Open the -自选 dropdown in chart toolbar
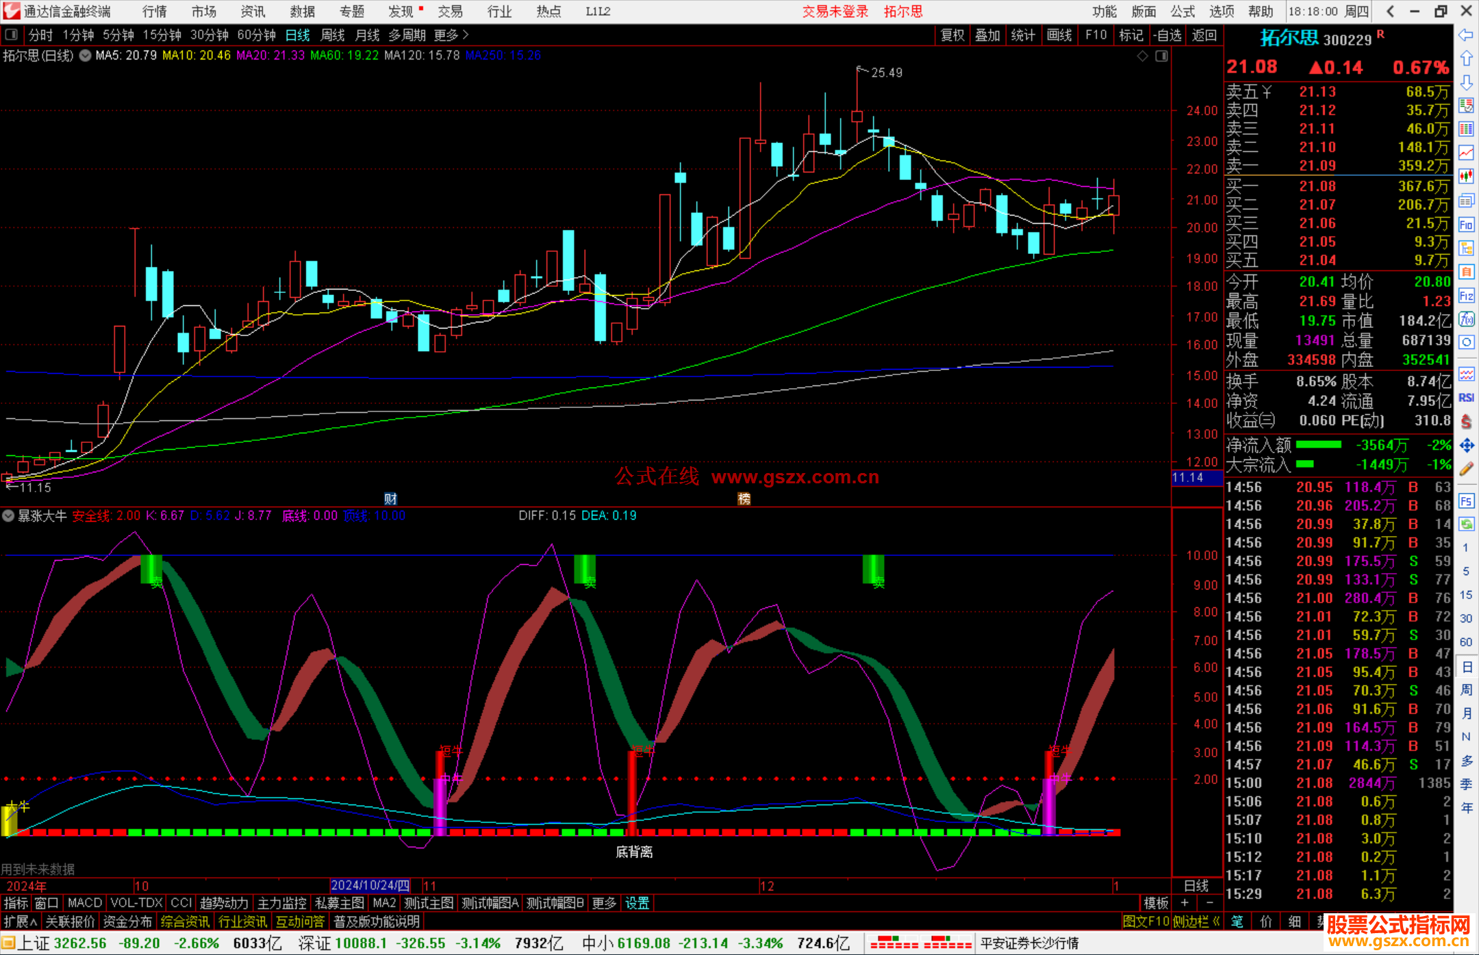 (x=1167, y=35)
